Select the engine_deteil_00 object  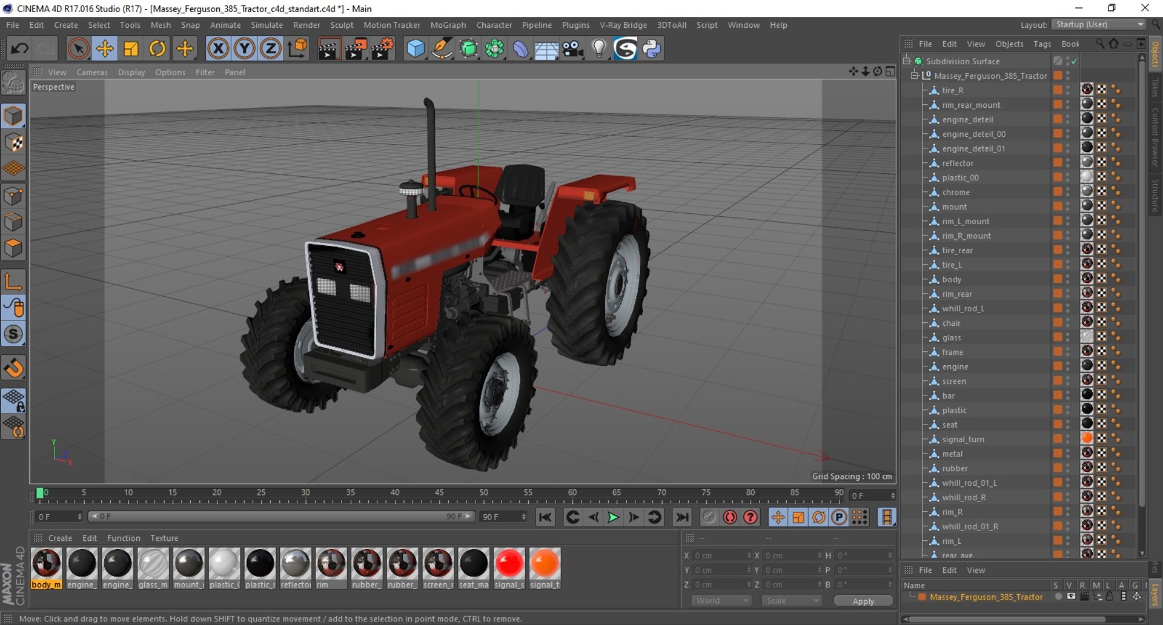(x=973, y=134)
